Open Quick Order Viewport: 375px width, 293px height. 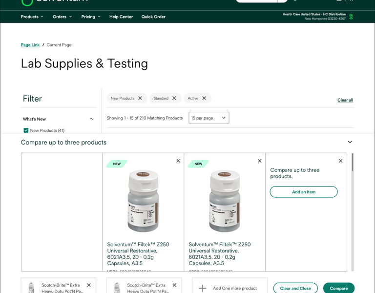click(x=153, y=17)
